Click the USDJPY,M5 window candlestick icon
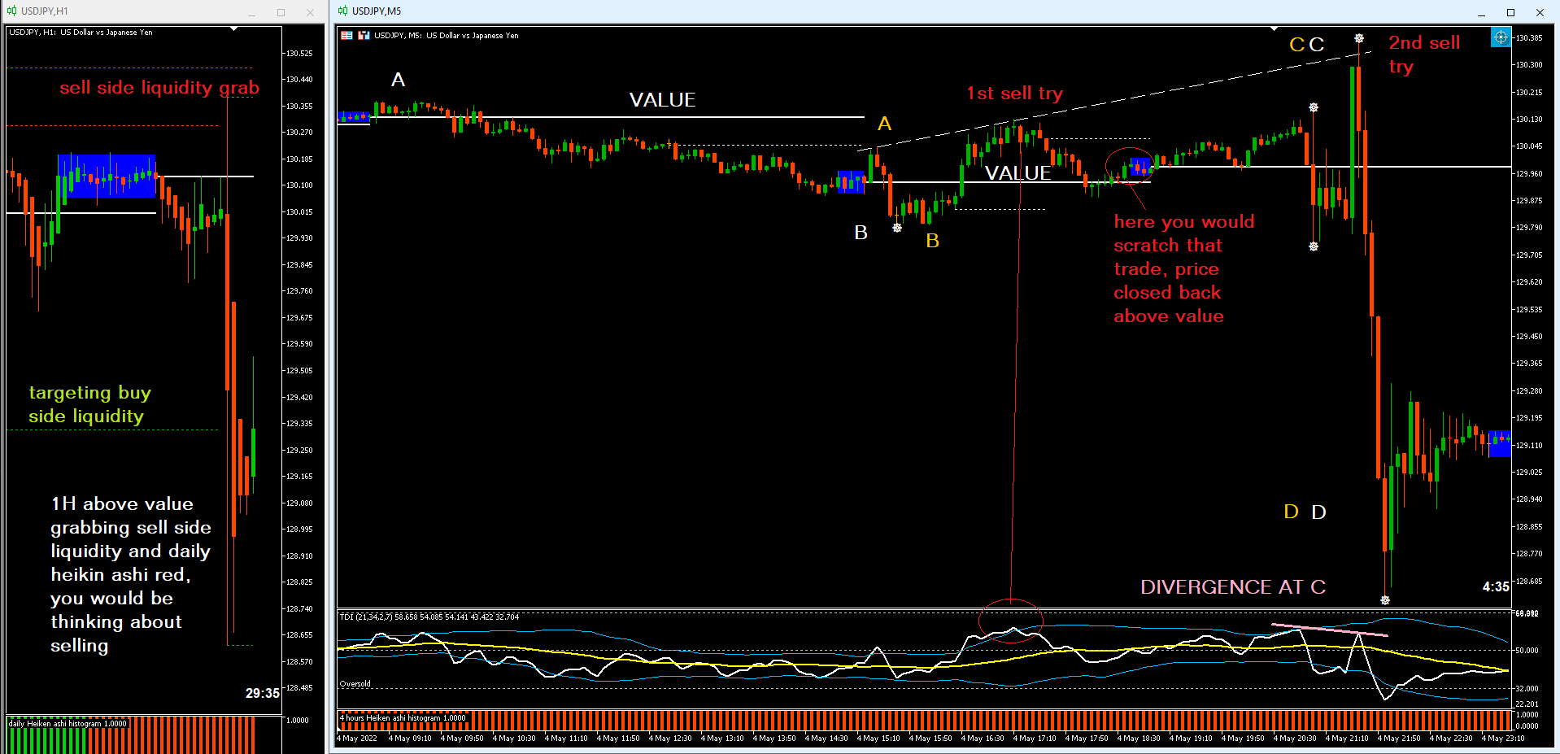Screen dimensions: 1560x754 [342, 11]
